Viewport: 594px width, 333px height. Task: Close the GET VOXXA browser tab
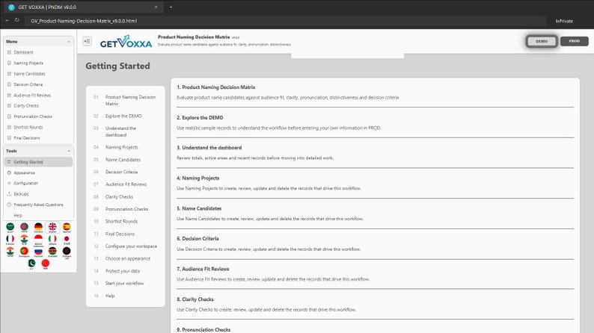point(156,7)
